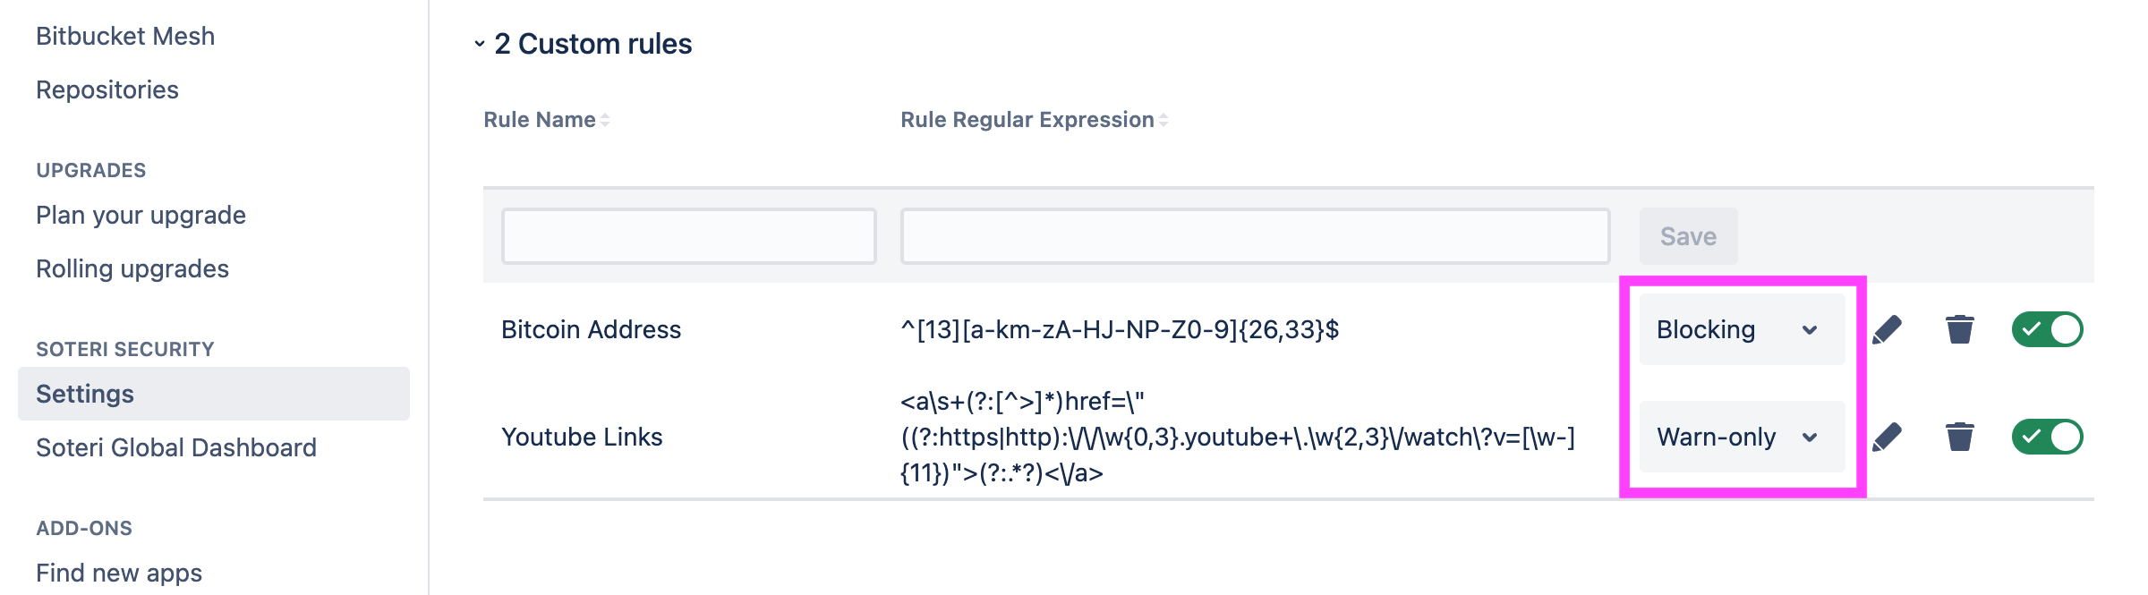Go to Bitbucket Mesh page

pyautogui.click(x=125, y=36)
